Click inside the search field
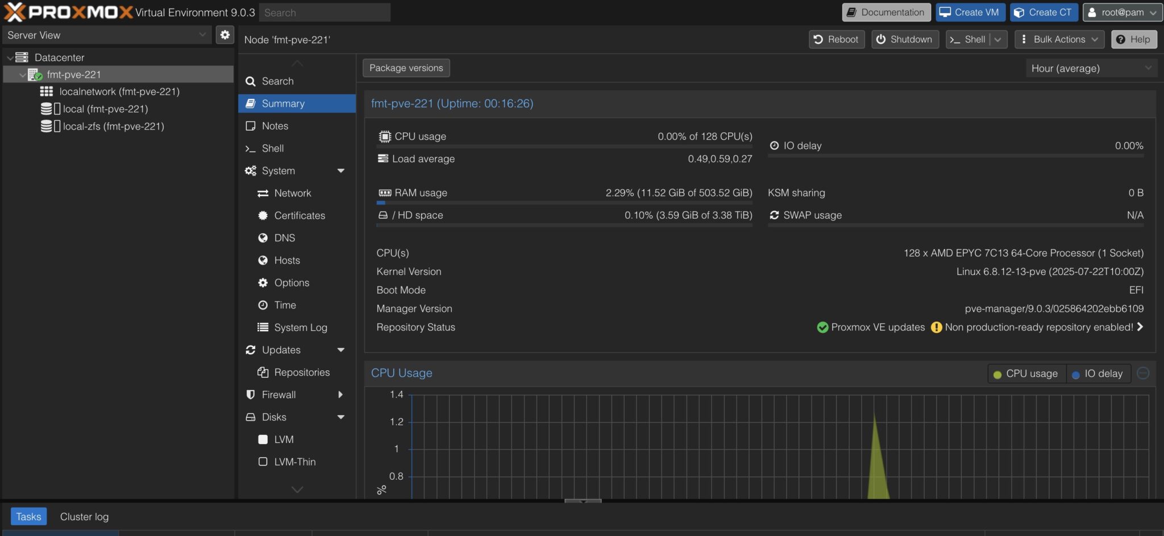 click(325, 12)
